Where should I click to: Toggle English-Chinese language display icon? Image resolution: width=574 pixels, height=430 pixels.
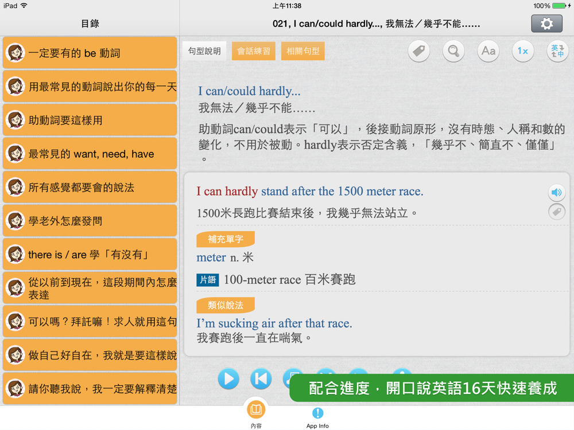(x=557, y=51)
